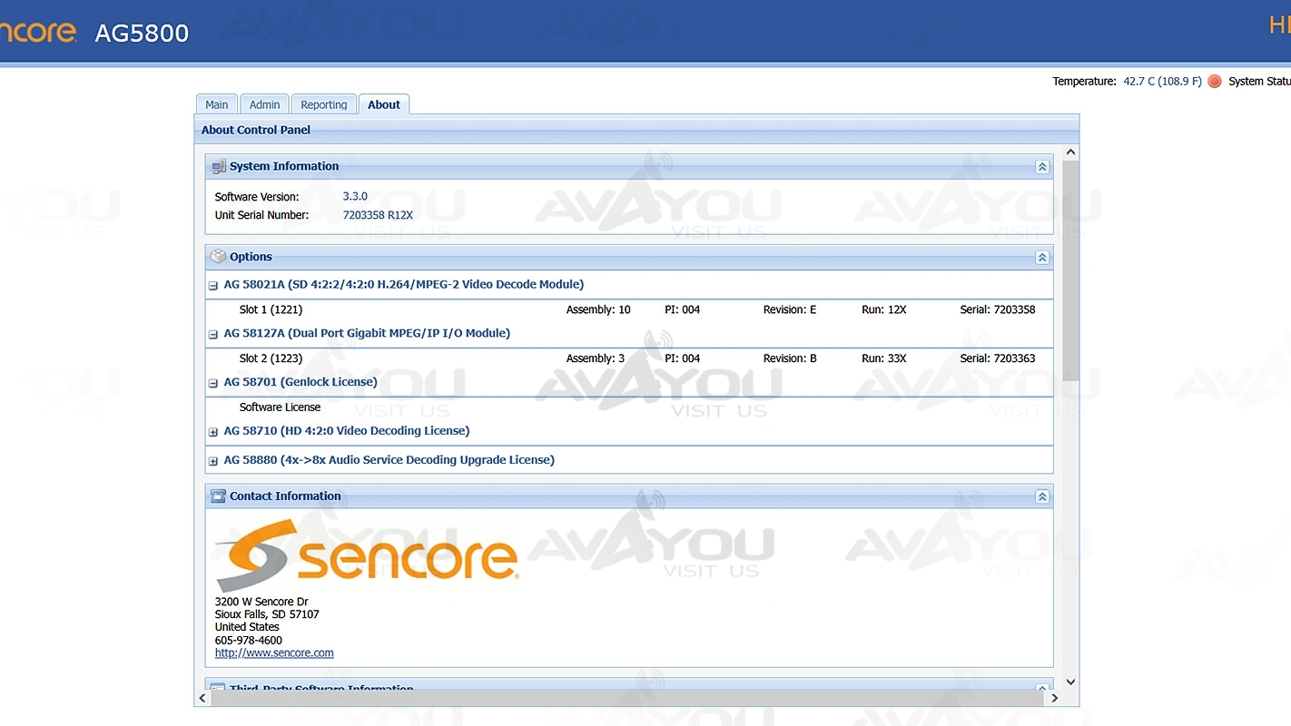Screen dimensions: 1291x726
Task: Collapse the Options section using its chevron
Action: 1042,258
